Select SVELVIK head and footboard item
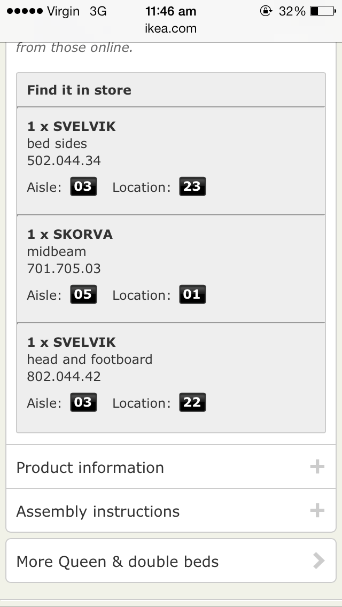 [72, 343]
